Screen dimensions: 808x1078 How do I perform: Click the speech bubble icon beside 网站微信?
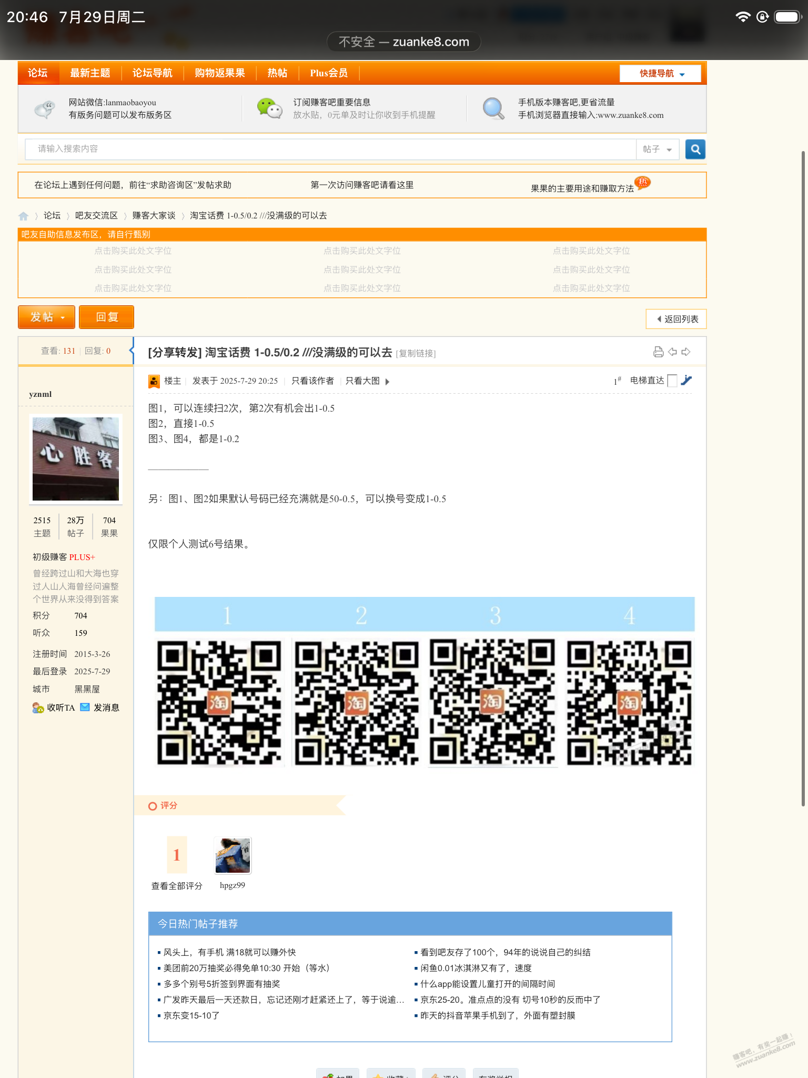click(45, 109)
